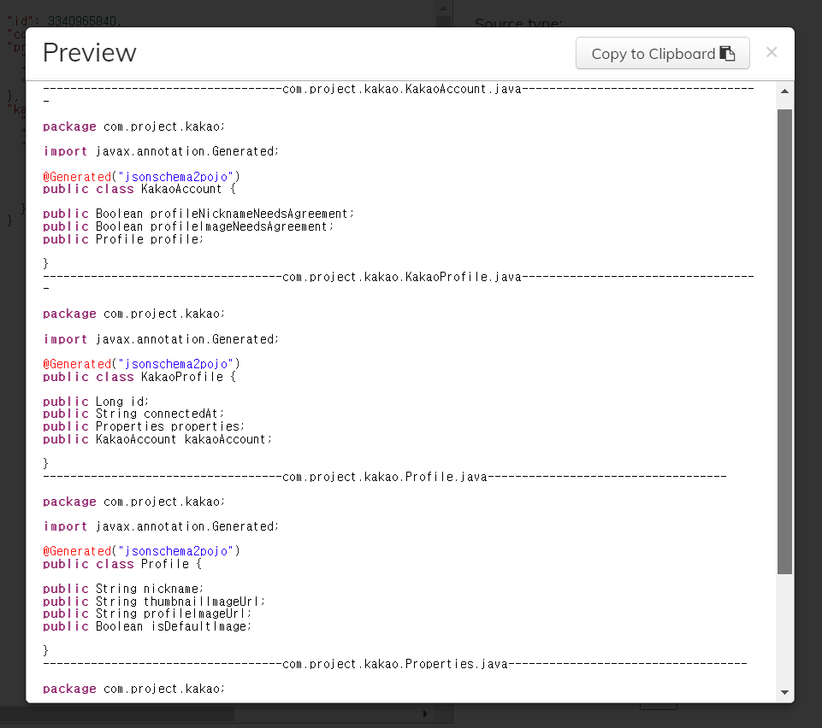Click the 'public Properties properties;' line
Screen dimensions: 822x728
(144, 426)
